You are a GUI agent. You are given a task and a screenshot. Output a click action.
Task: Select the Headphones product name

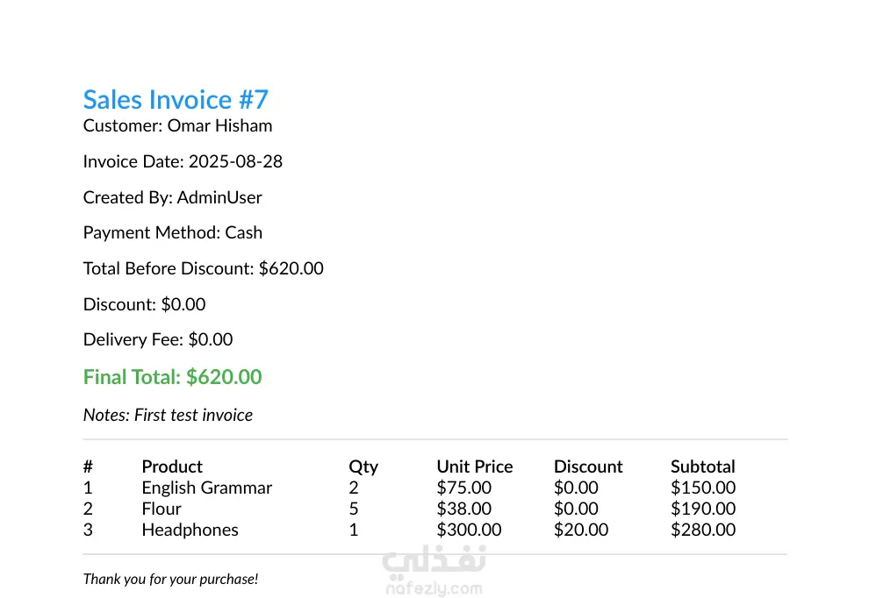pyautogui.click(x=190, y=530)
